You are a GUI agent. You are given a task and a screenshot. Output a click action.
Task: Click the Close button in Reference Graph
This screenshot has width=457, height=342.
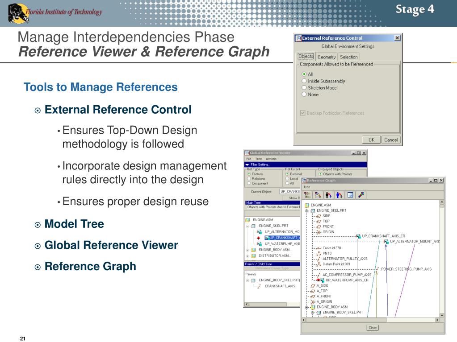(373, 328)
